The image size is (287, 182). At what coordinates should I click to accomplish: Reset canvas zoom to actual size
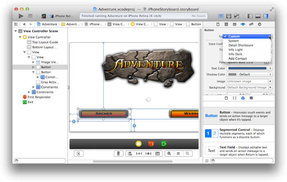(x=178, y=154)
